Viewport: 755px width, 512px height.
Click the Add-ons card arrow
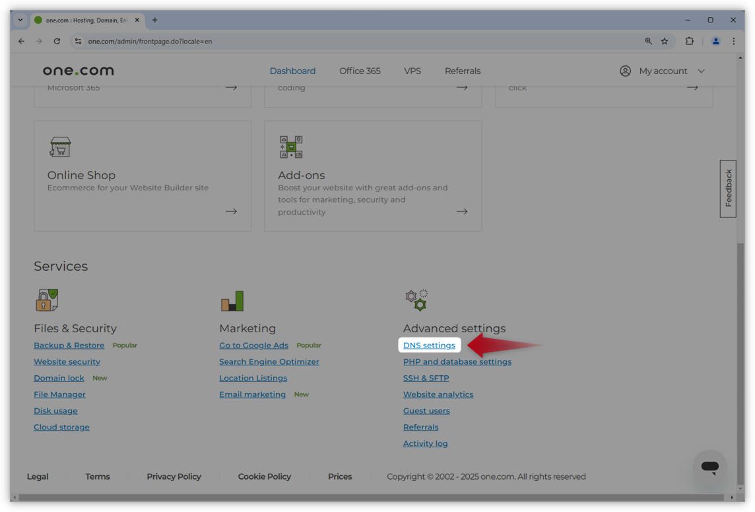[462, 211]
